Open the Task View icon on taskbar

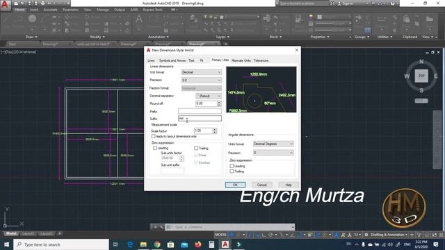pos(115,244)
